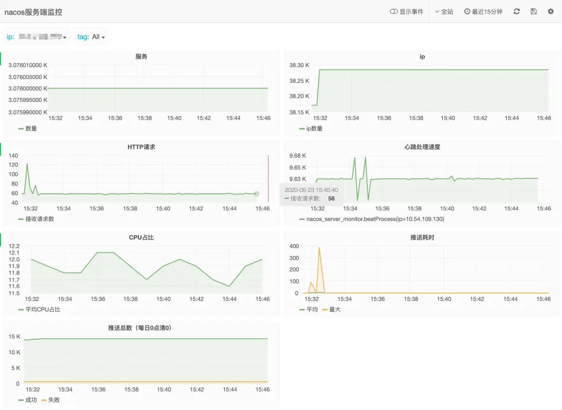Click the 推送耗时 panel title

422,237
